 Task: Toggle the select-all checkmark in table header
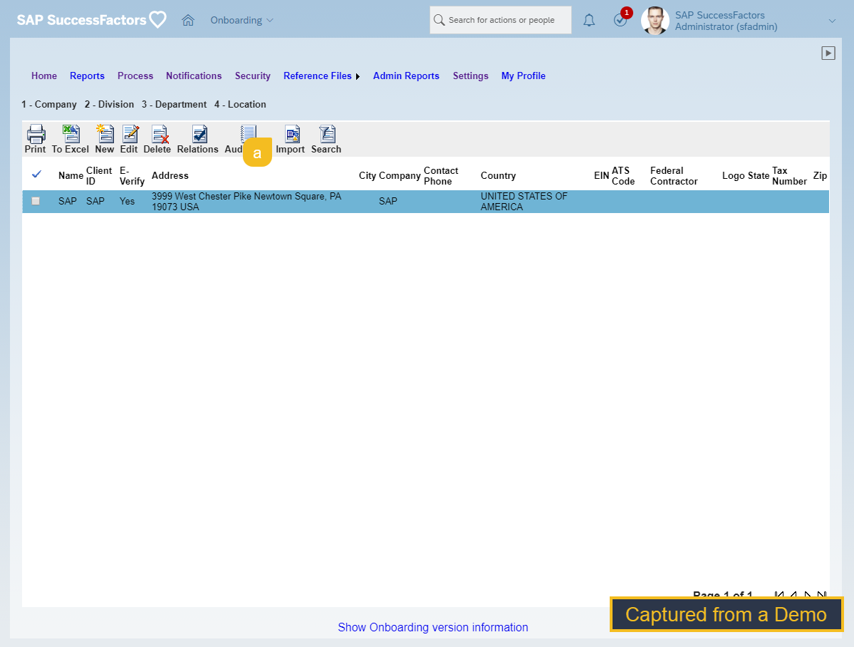click(x=36, y=175)
